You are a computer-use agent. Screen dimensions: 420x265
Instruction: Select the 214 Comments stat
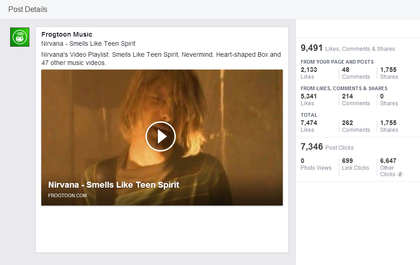tap(347, 97)
